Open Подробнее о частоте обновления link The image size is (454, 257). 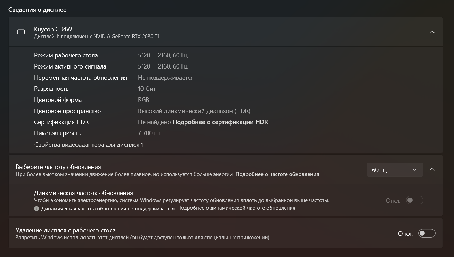(x=277, y=174)
